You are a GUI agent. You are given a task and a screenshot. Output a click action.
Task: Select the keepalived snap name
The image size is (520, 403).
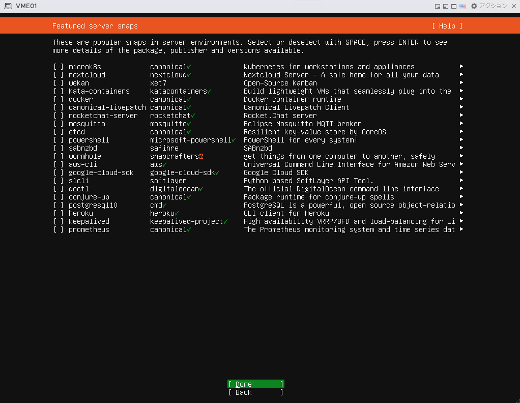(89, 221)
